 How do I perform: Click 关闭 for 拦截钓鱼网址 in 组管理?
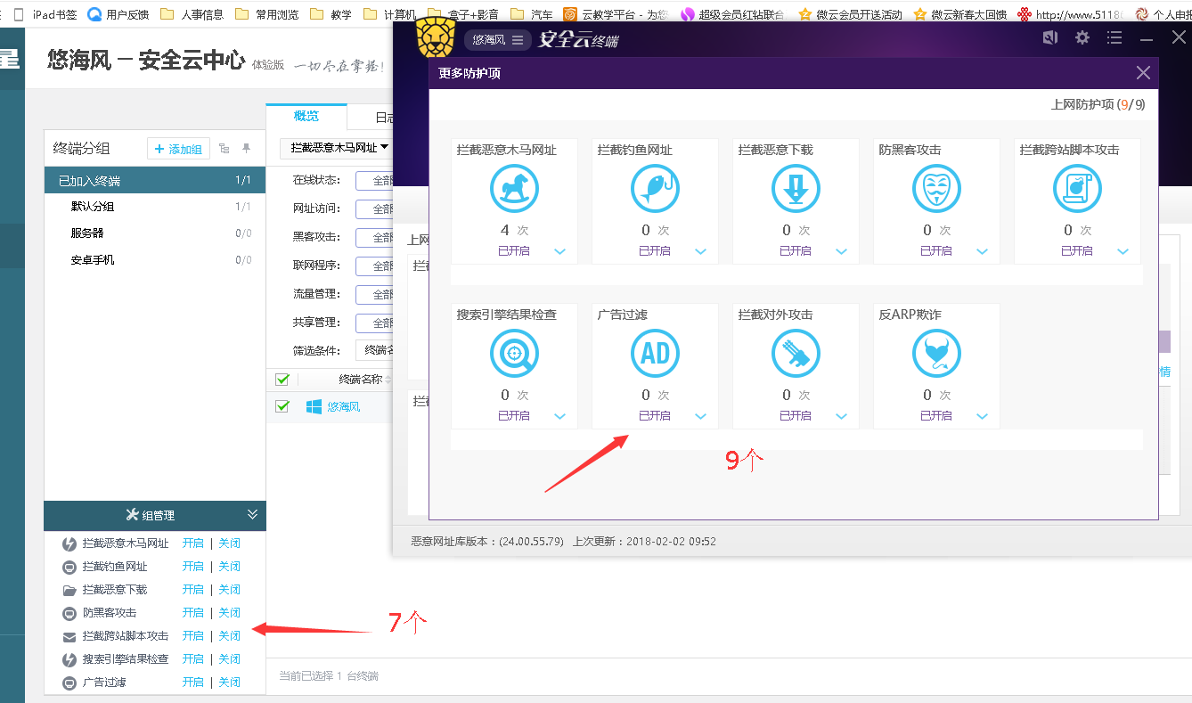coord(230,567)
